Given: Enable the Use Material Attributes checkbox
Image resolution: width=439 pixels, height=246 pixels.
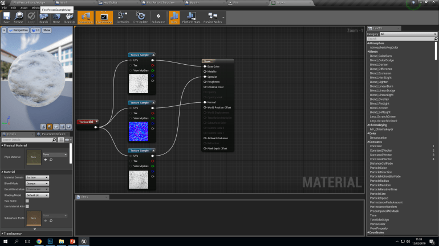Looking at the screenshot, I should 27,206.
